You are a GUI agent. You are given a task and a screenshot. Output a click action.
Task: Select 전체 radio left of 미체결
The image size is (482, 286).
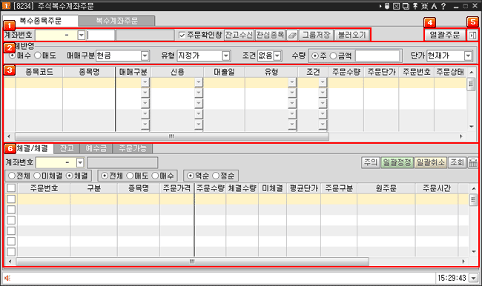tap(12, 176)
